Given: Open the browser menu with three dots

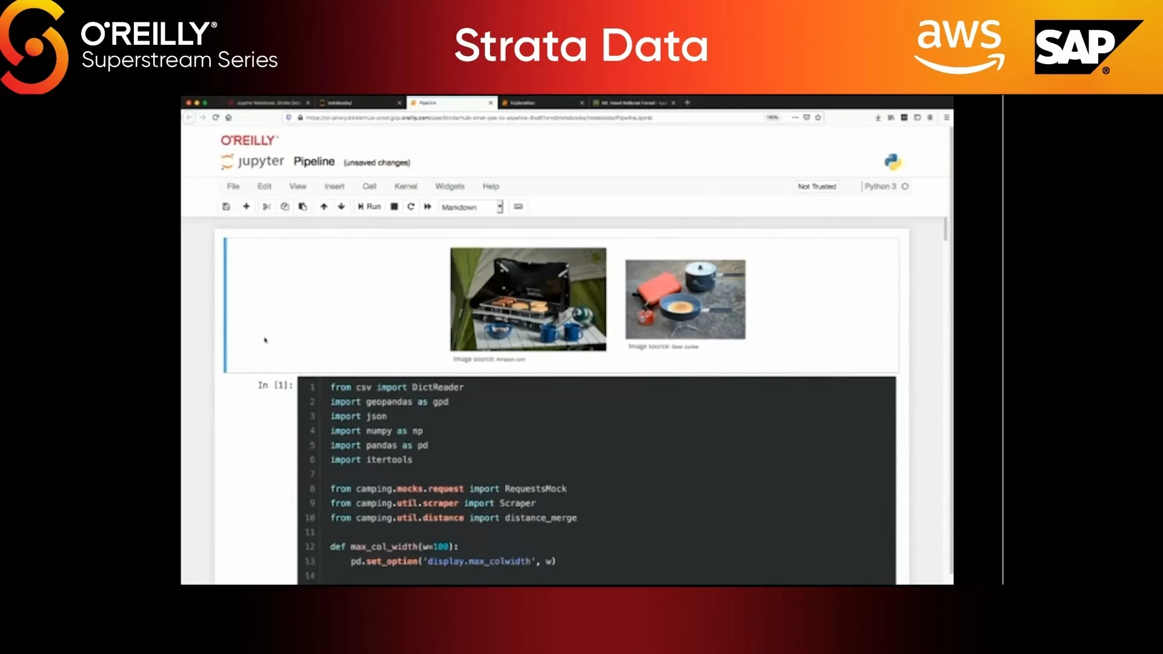Looking at the screenshot, I should coord(795,117).
